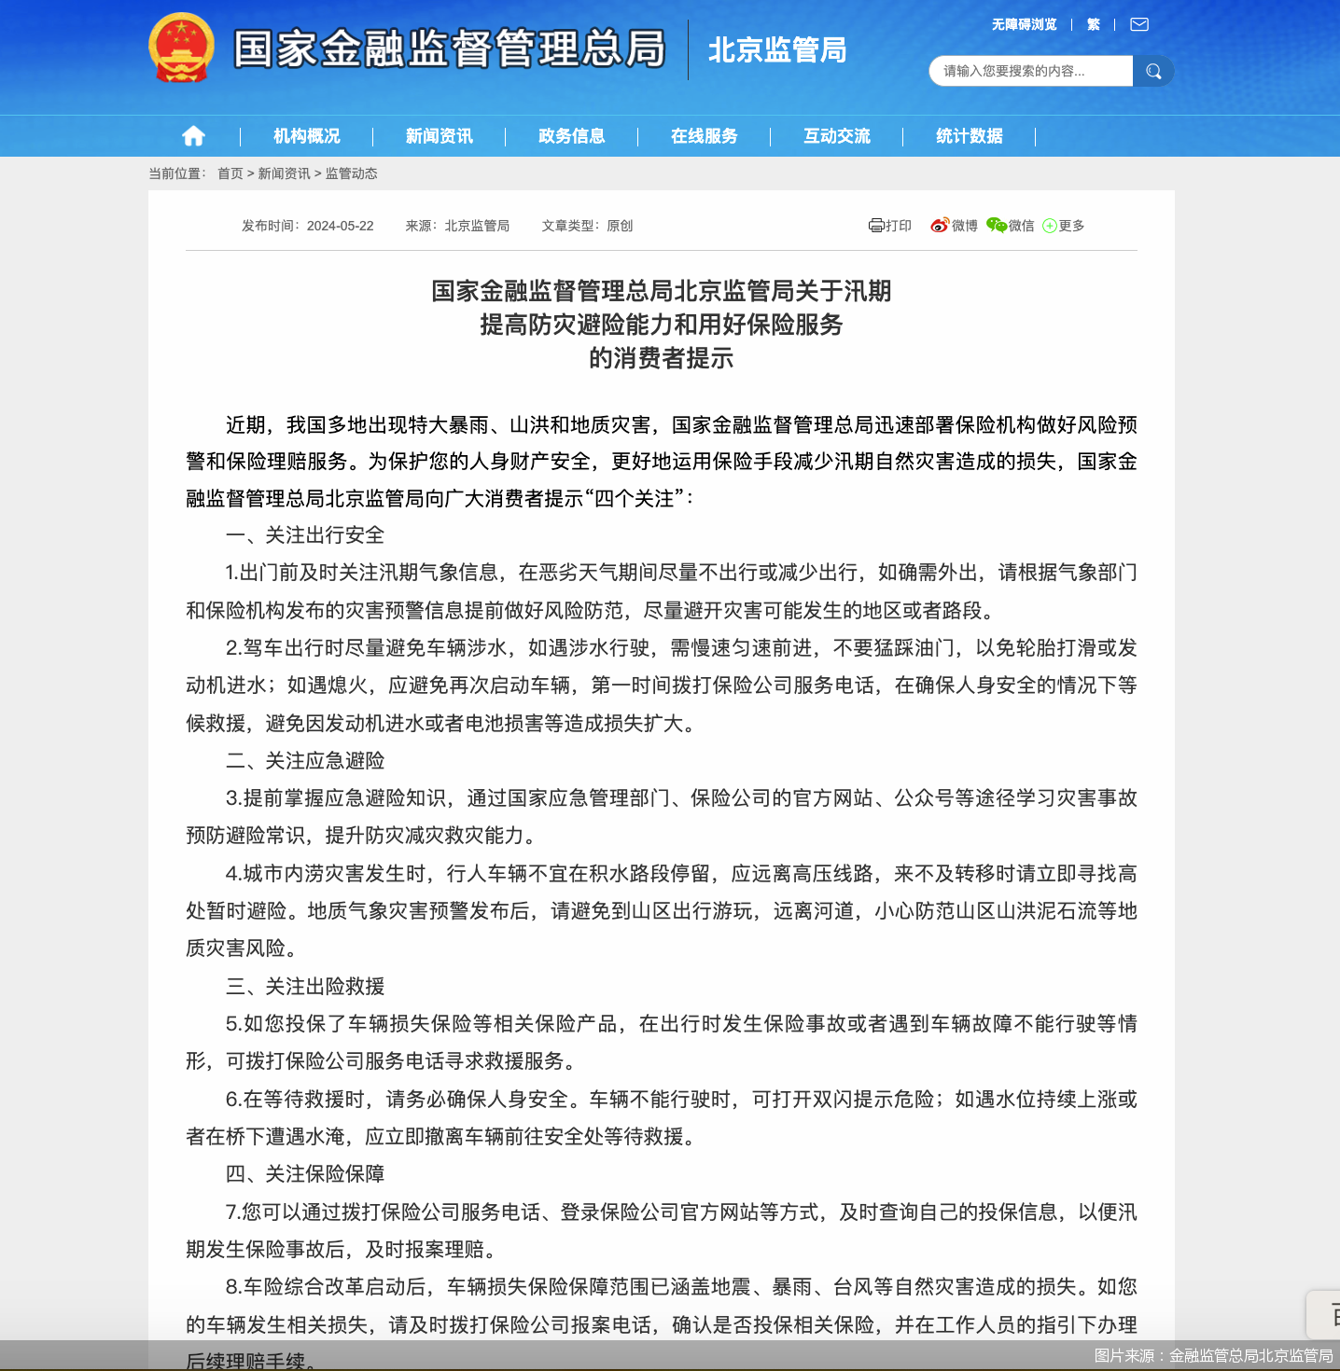Image resolution: width=1340 pixels, height=1371 pixels.
Task: Open the 政务信息 menu
Action: pos(571,136)
